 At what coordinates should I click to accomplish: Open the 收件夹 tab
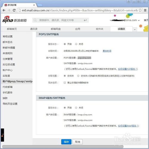pyautogui.click(x=100, y=29)
